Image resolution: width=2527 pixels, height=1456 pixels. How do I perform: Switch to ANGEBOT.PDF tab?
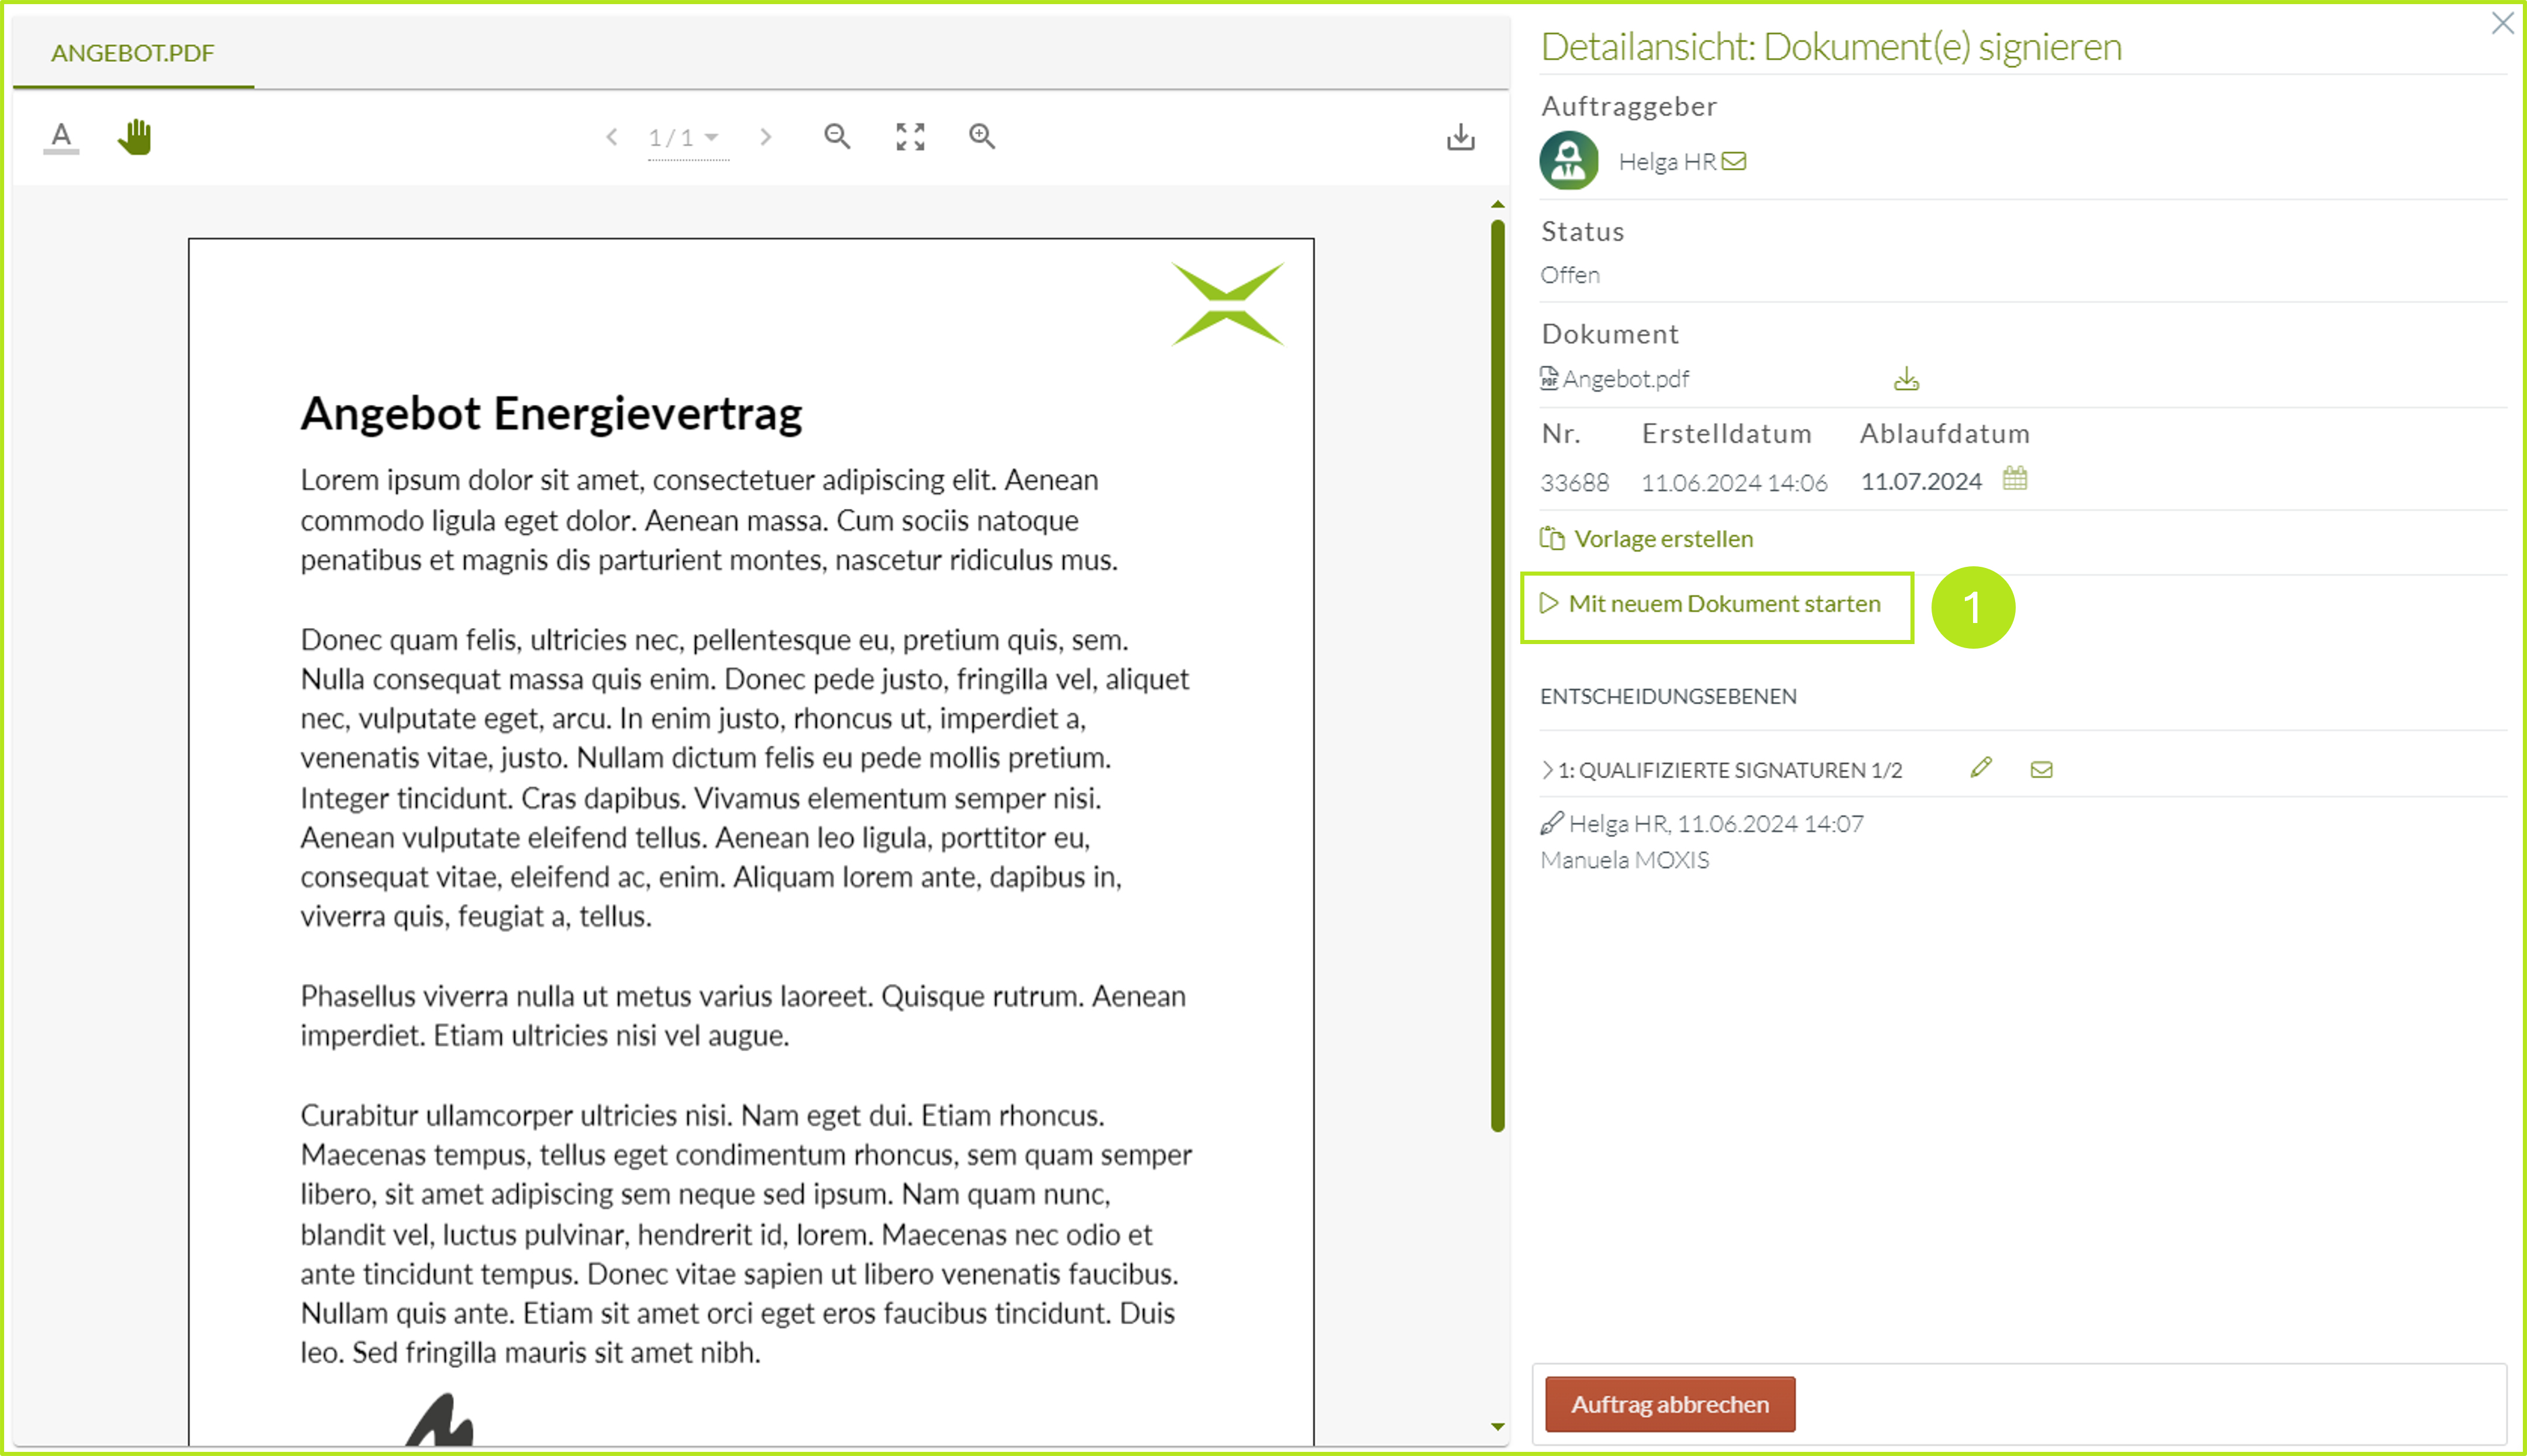tap(132, 52)
